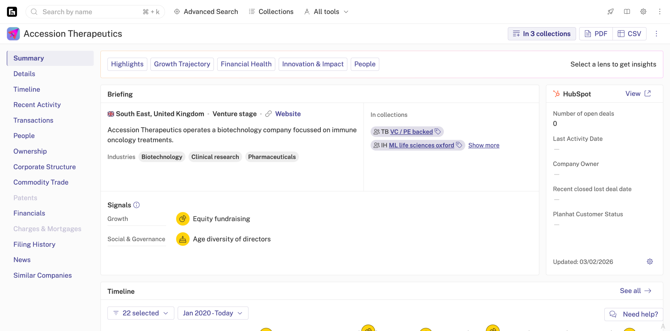This screenshot has height=331, width=670.
Task: Click the HubSpot panel settings gear
Action: pyautogui.click(x=650, y=261)
